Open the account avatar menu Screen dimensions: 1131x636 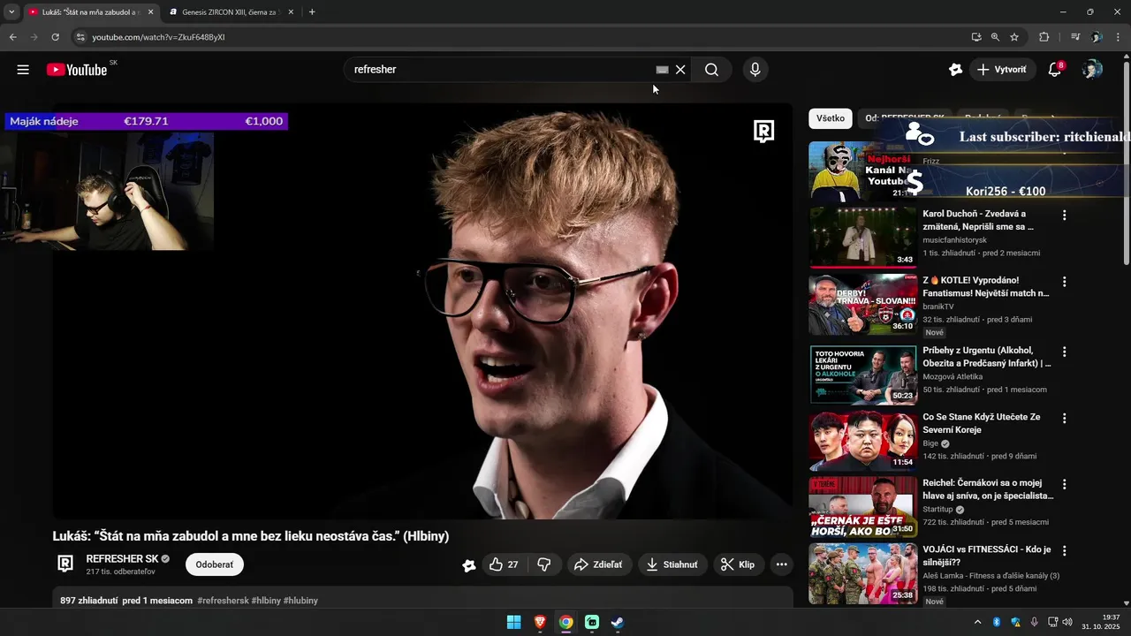coord(1092,70)
